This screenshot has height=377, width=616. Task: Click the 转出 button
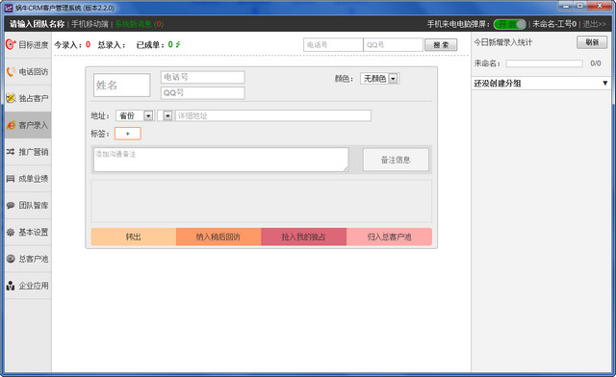point(134,237)
